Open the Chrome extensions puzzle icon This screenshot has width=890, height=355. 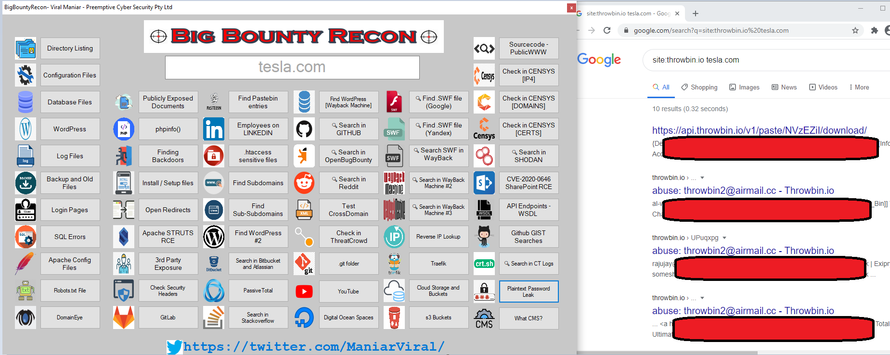[x=875, y=30]
